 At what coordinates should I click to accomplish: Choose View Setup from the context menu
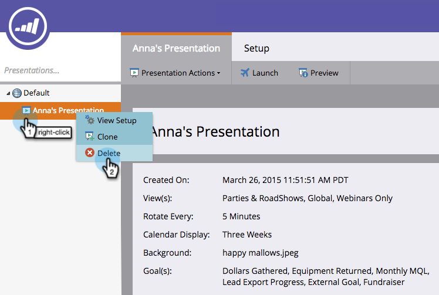point(117,120)
